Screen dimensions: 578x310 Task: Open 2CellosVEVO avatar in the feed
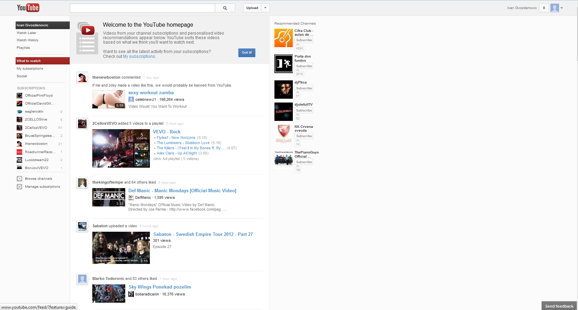(x=82, y=124)
